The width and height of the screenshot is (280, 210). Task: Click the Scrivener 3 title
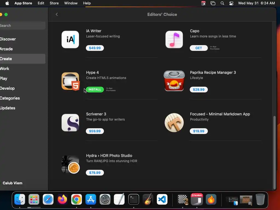point(96,114)
